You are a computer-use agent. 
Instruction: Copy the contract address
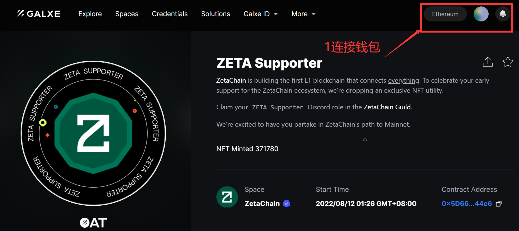pos(499,204)
